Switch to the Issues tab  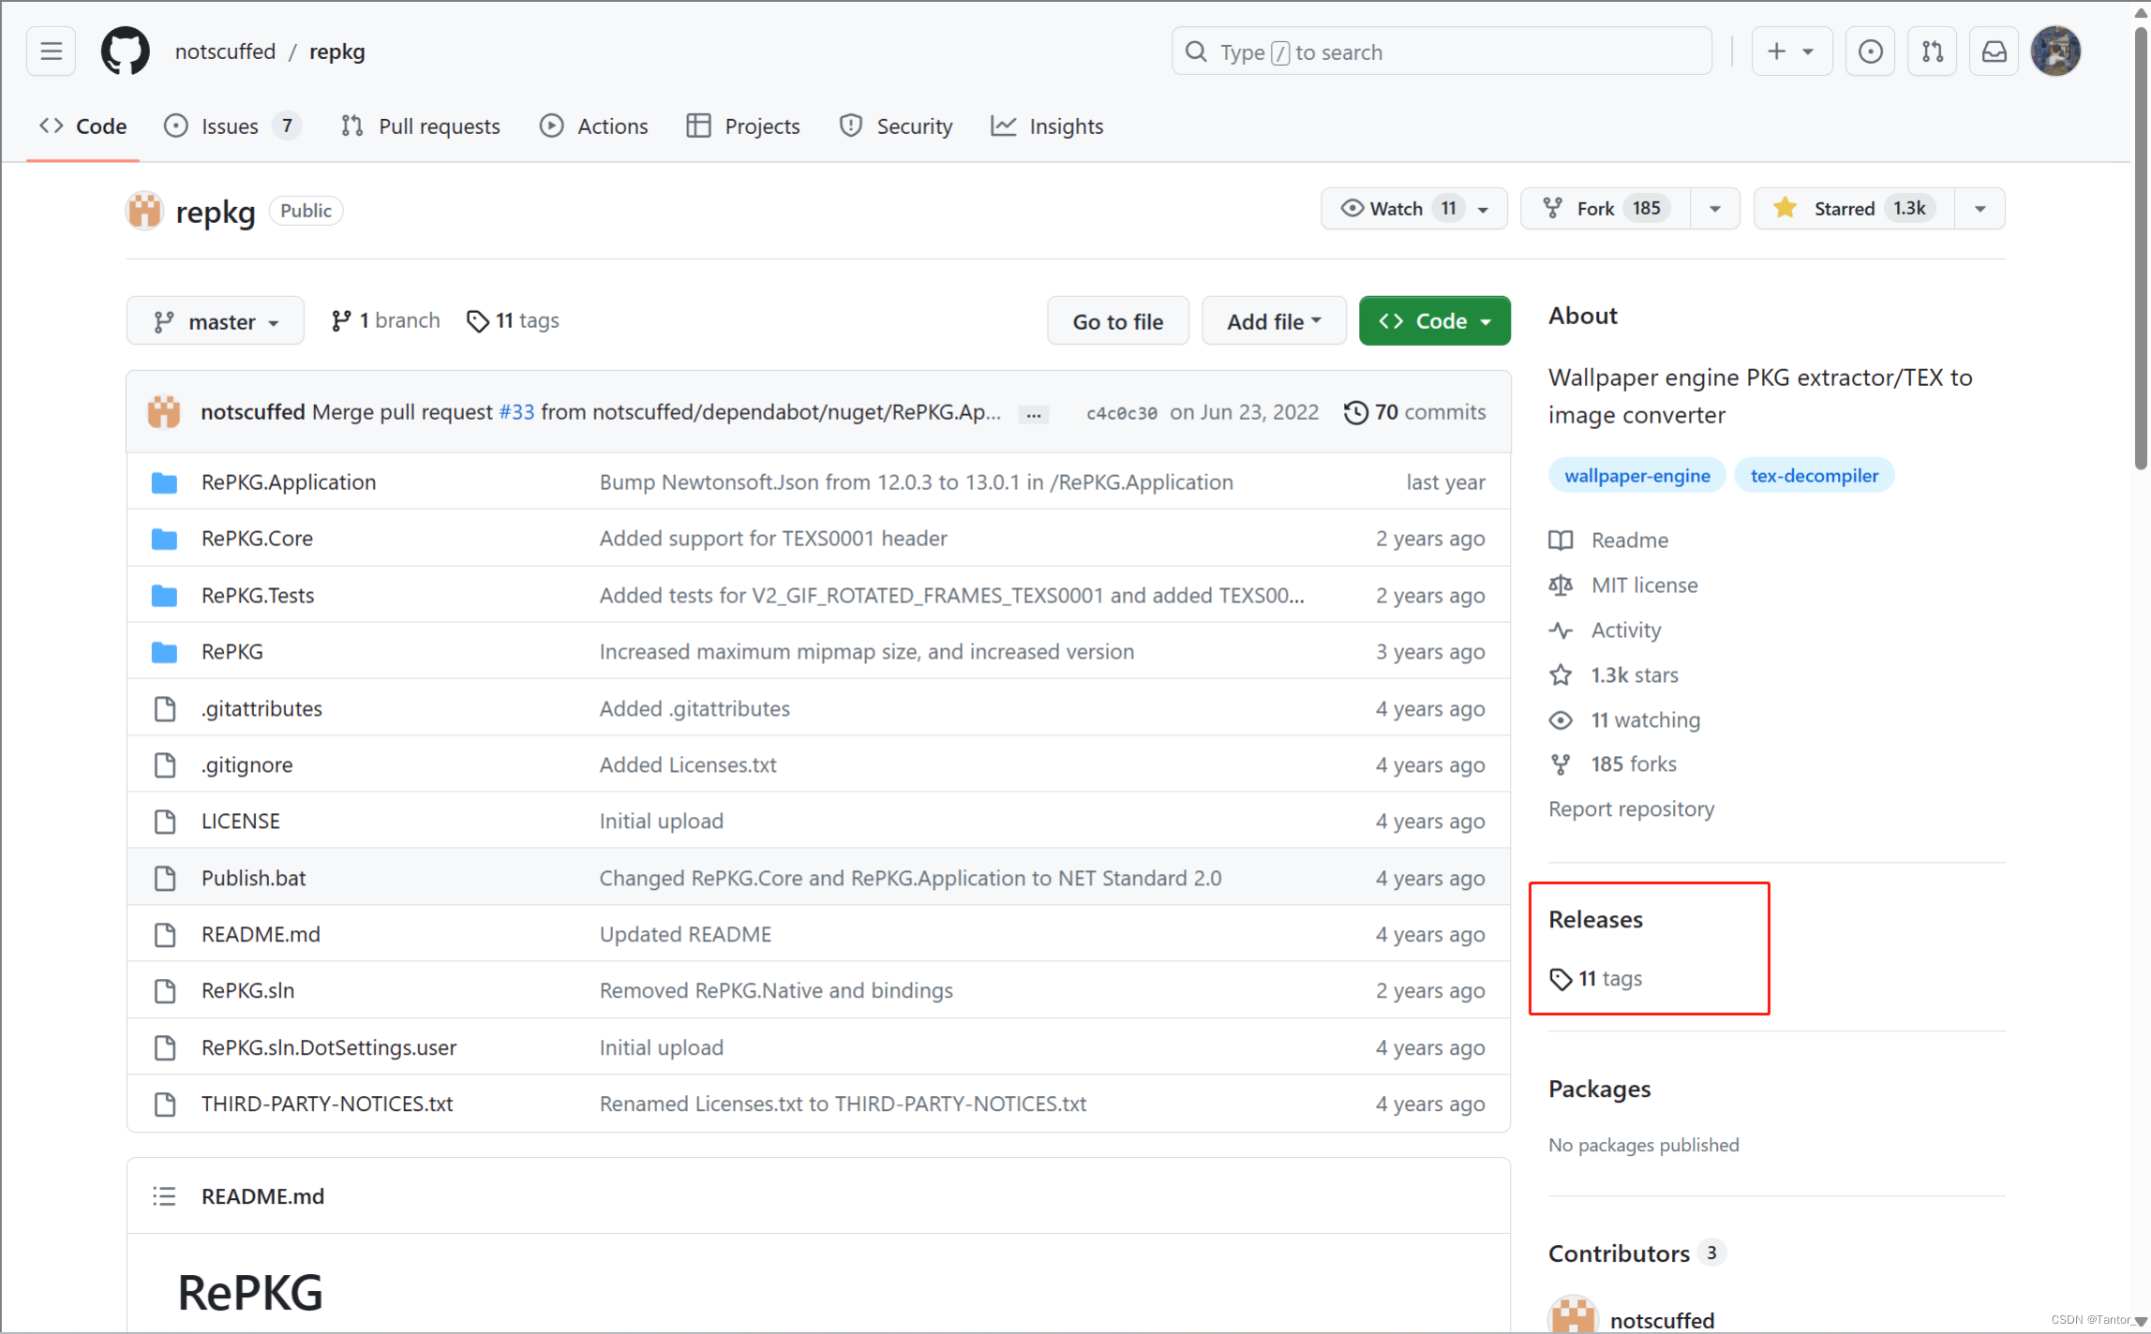tap(230, 126)
